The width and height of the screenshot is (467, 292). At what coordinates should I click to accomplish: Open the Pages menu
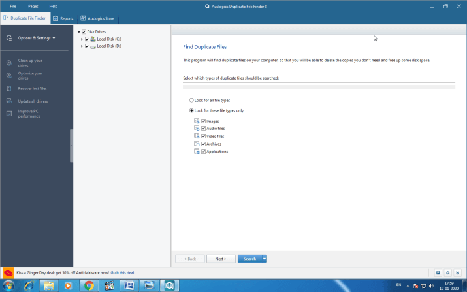click(x=33, y=6)
